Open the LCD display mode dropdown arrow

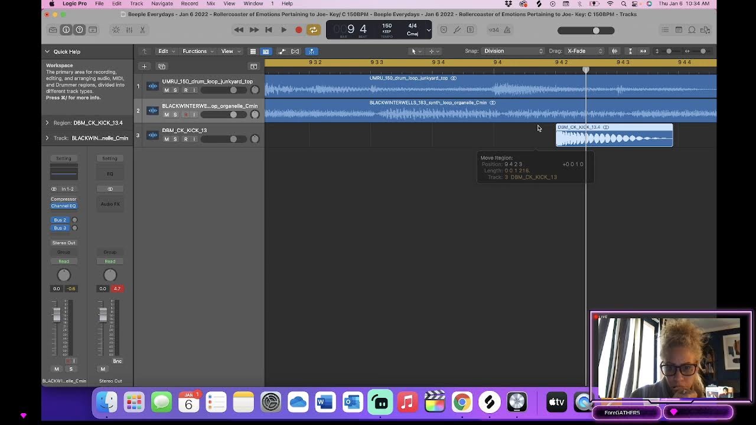tap(428, 30)
